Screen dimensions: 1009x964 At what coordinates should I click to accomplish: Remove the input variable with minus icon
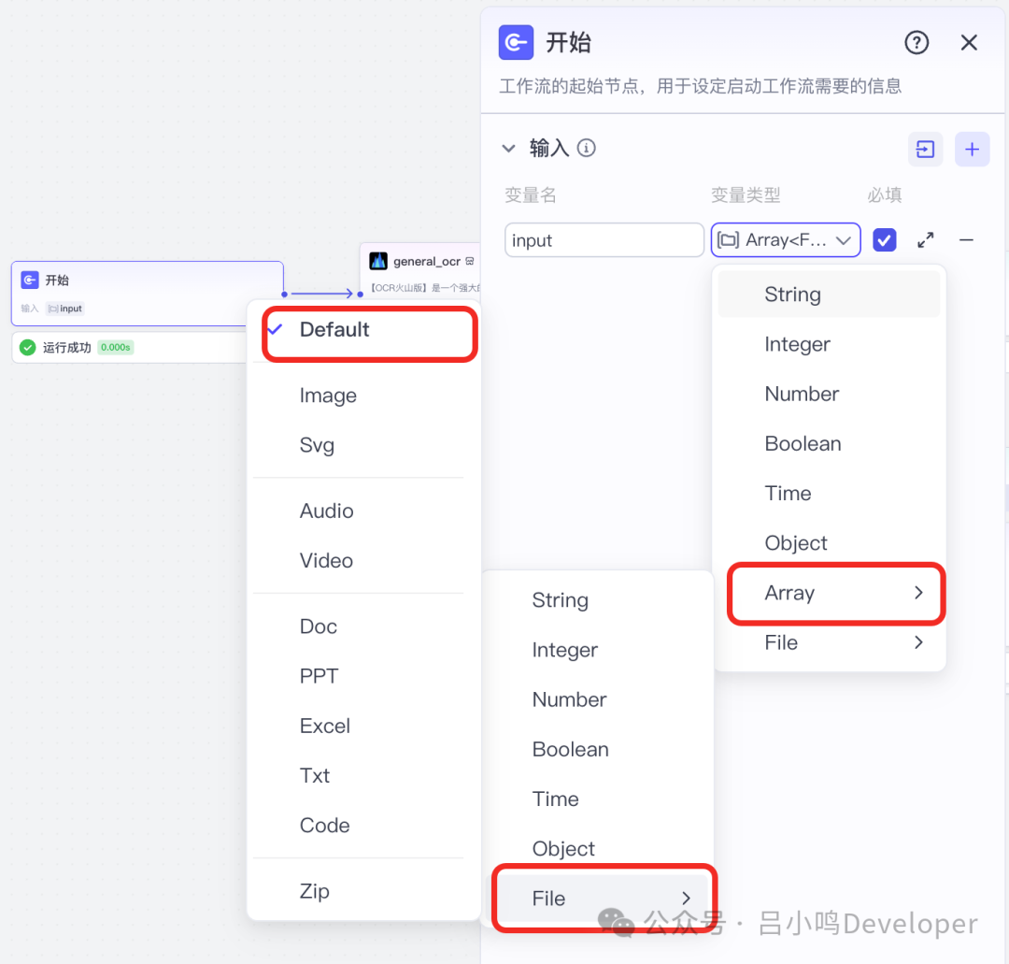tap(966, 240)
